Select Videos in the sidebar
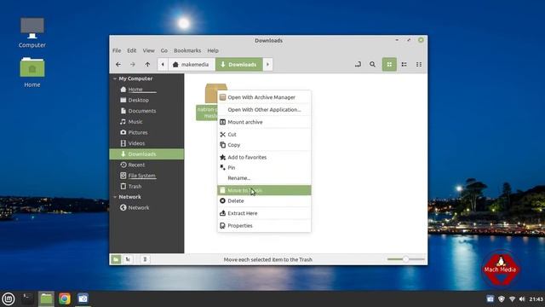 pyautogui.click(x=146, y=143)
